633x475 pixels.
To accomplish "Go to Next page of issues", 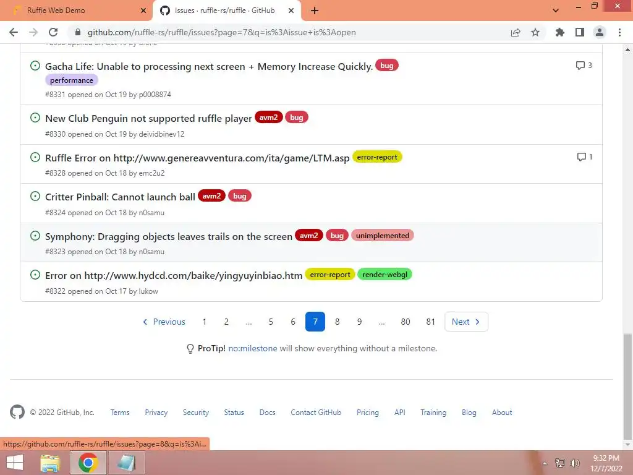I will 466,322.
